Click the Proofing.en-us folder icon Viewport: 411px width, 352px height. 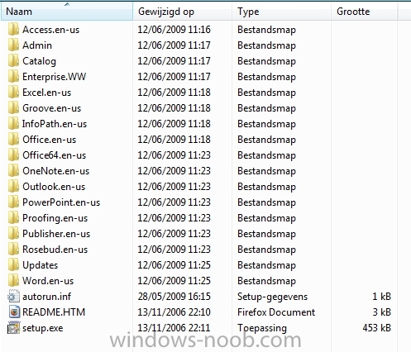pyautogui.click(x=13, y=218)
